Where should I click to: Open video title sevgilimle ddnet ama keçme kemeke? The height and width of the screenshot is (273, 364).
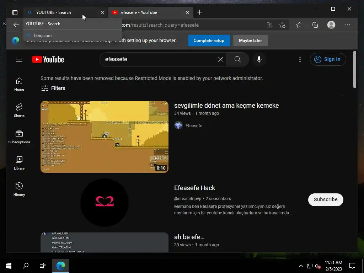226,105
